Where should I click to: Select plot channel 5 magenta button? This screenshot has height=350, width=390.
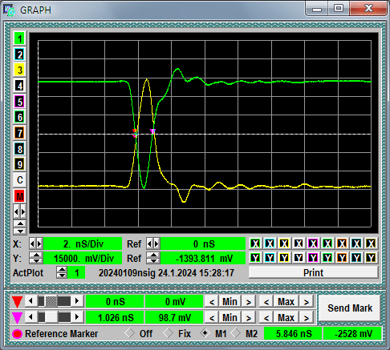coord(19,102)
